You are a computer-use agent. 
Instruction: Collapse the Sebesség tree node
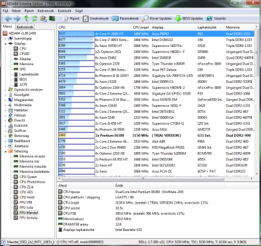click(x=6, y=151)
